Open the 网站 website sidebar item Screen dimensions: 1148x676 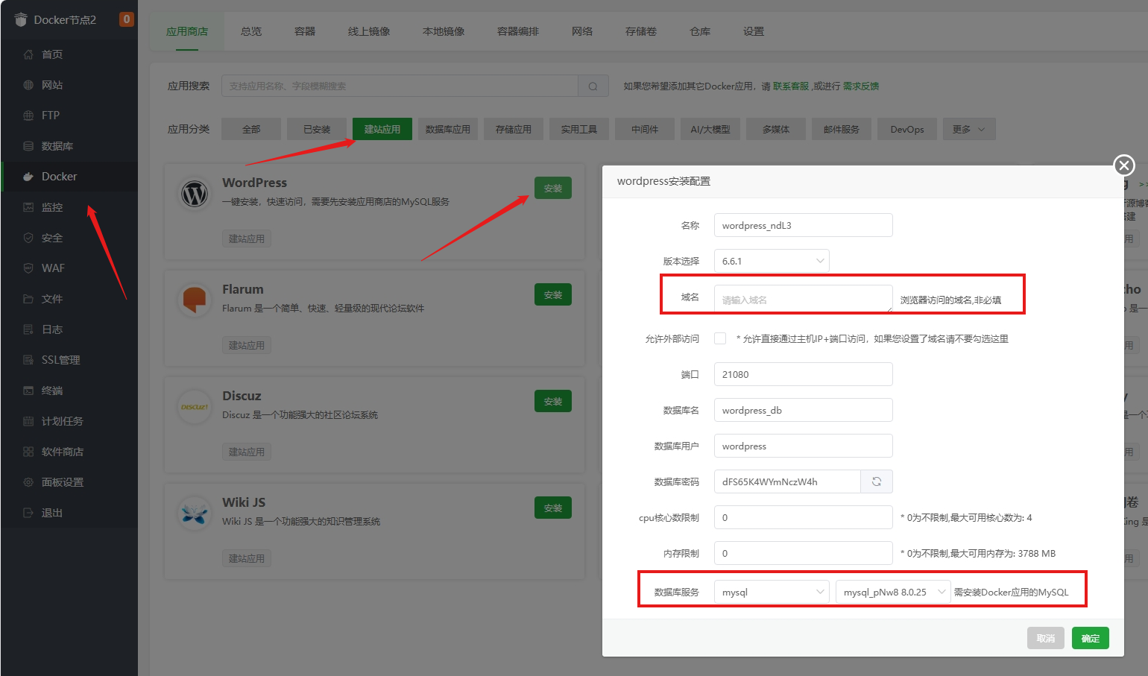69,85
